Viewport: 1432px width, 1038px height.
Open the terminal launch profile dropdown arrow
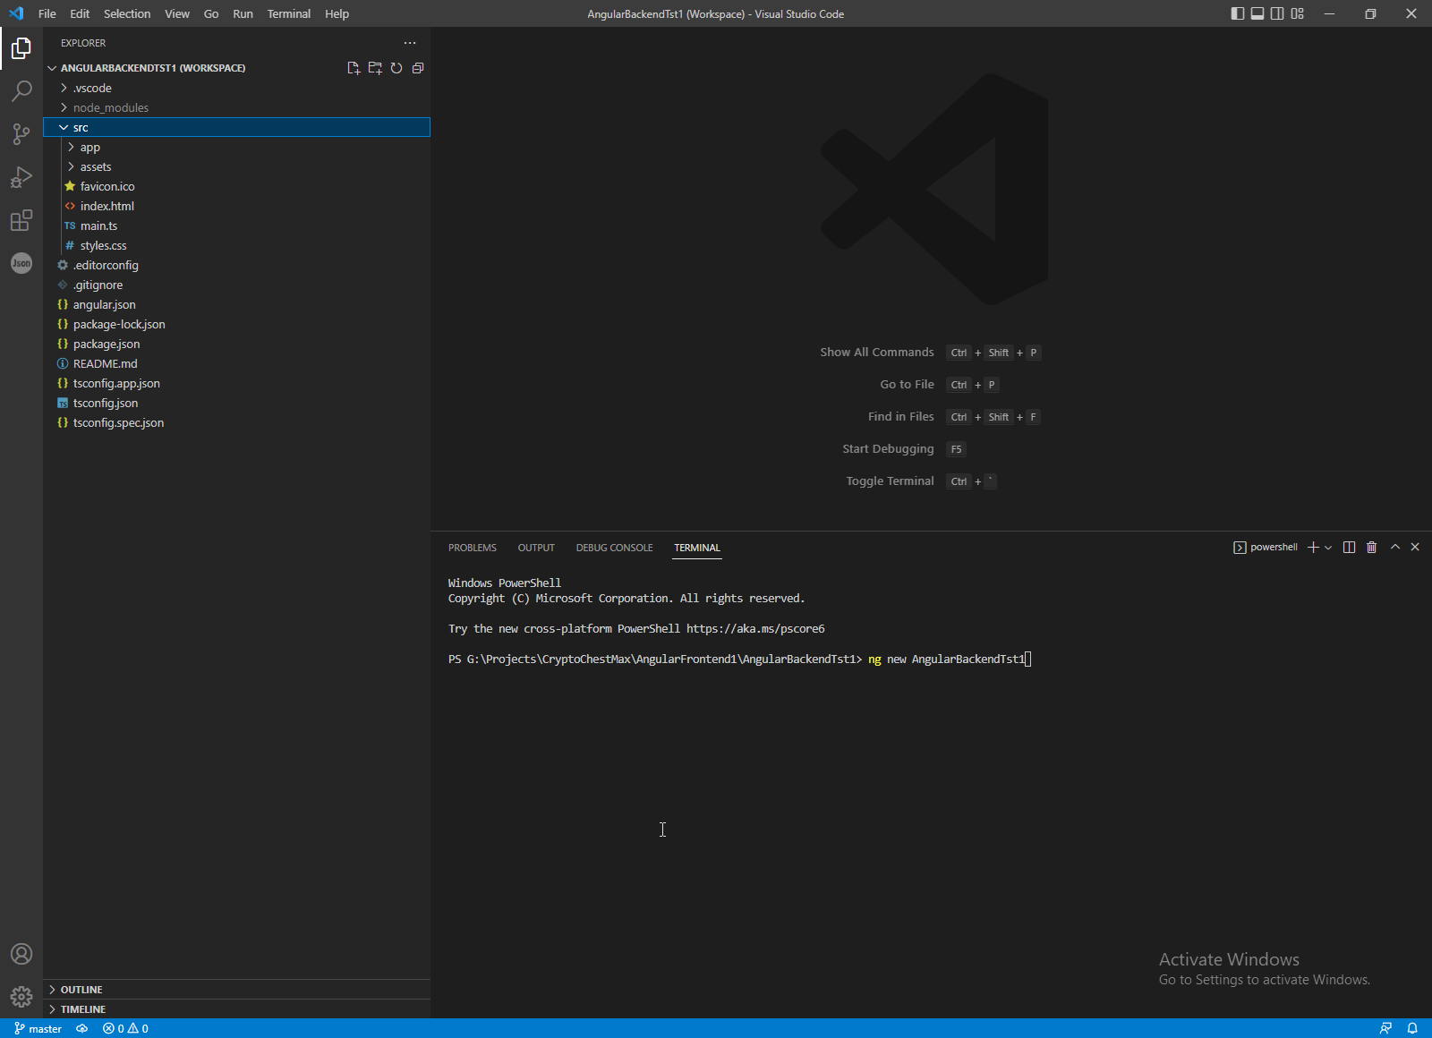(x=1328, y=548)
